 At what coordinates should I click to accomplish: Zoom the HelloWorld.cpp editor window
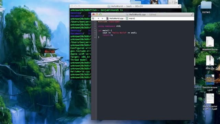[100, 14]
